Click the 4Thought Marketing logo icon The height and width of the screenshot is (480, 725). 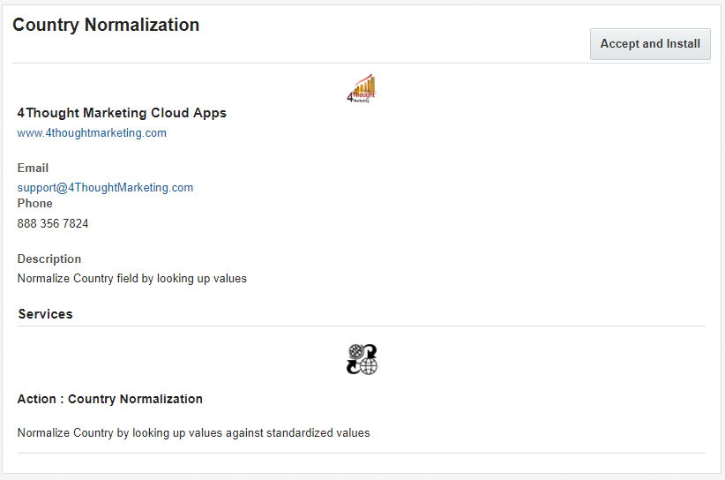(x=362, y=88)
